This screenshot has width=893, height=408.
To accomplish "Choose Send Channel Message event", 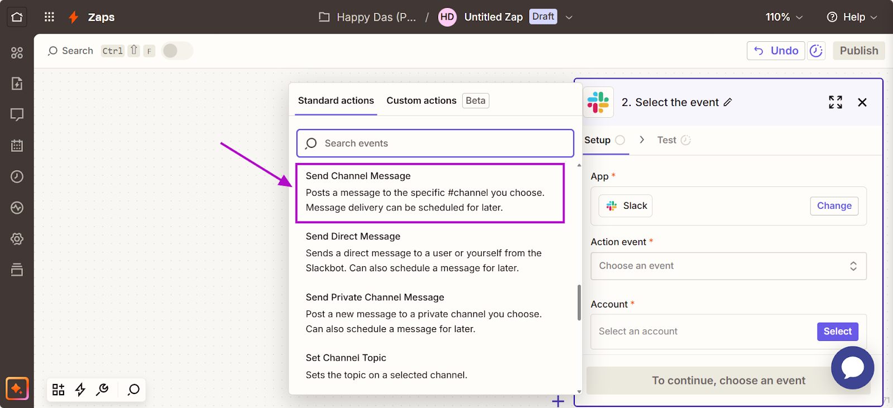I will [430, 193].
